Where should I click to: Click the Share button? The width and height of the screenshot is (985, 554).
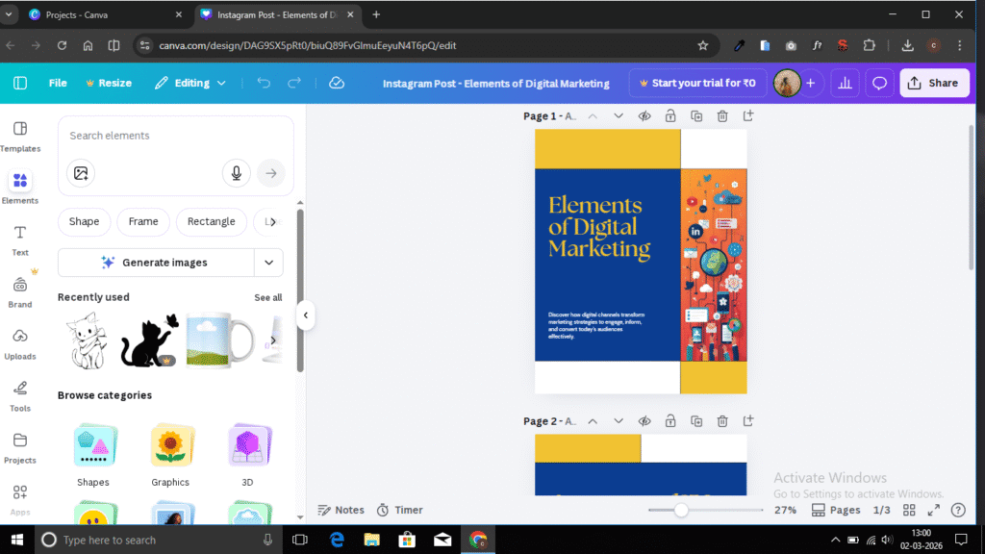pyautogui.click(x=933, y=84)
